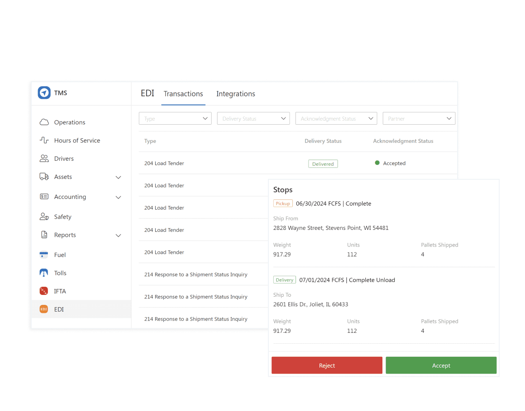Click the green Accepted status dot
The height and width of the screenshot is (411, 525).
click(377, 163)
